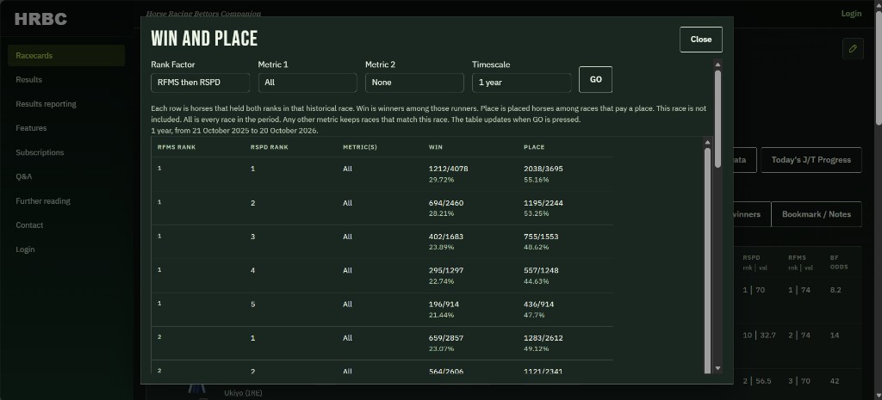This screenshot has width=882, height=400.
Task: Click the METRIC(S) column header
Action: [x=360, y=147]
